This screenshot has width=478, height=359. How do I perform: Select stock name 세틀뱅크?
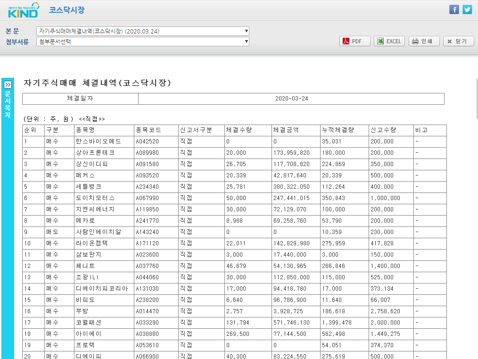click(89, 187)
